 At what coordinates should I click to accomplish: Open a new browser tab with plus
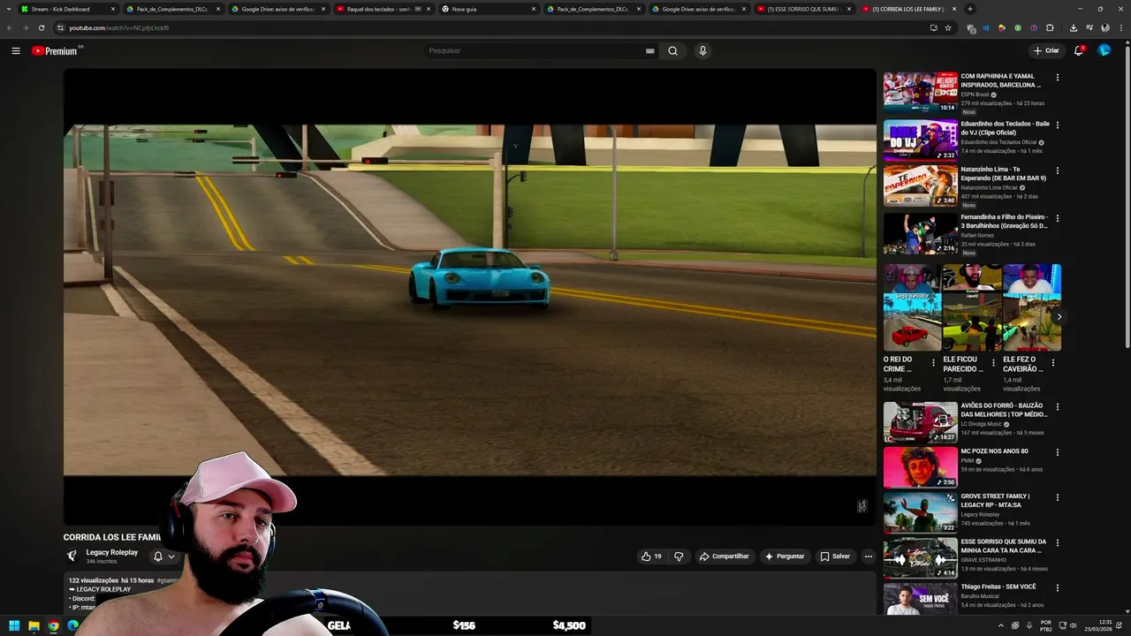pos(970,9)
